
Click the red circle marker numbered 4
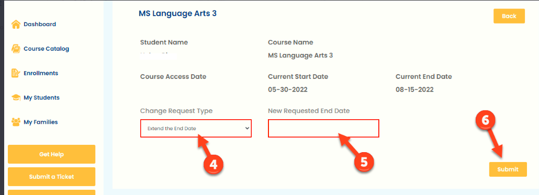pyautogui.click(x=213, y=165)
